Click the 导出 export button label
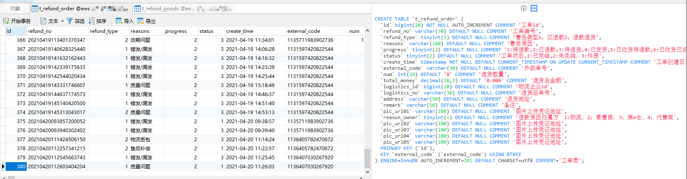 pyautogui.click(x=151, y=21)
